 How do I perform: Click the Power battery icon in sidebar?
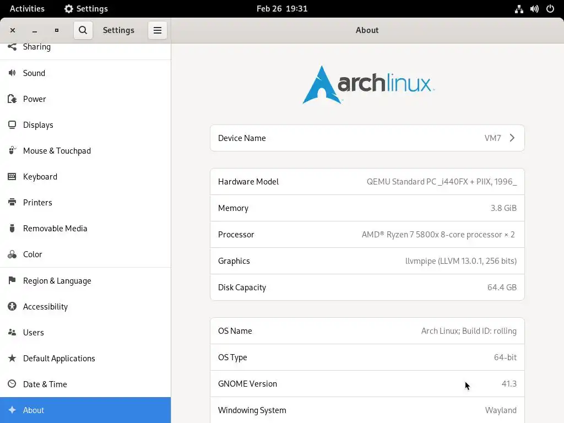(x=12, y=99)
